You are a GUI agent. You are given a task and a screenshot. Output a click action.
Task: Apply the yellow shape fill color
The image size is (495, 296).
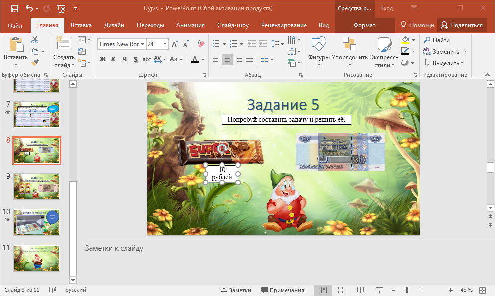point(405,40)
